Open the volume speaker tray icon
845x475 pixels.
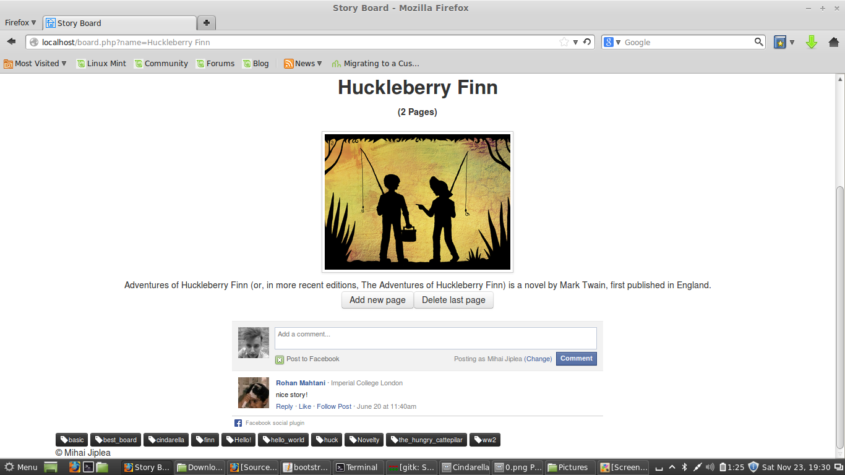(710, 467)
